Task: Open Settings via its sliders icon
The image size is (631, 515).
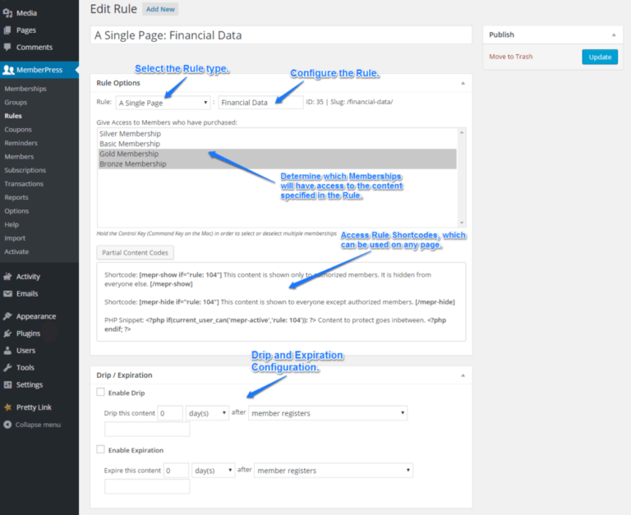Action: click(7, 384)
